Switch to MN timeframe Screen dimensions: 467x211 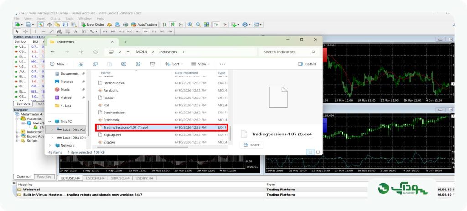pyautogui.click(x=170, y=31)
